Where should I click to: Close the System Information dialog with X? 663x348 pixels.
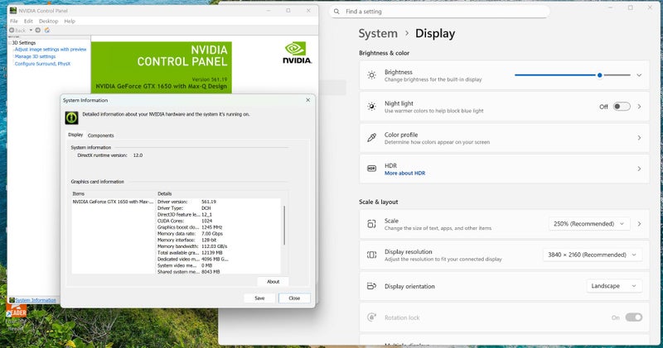click(x=307, y=100)
